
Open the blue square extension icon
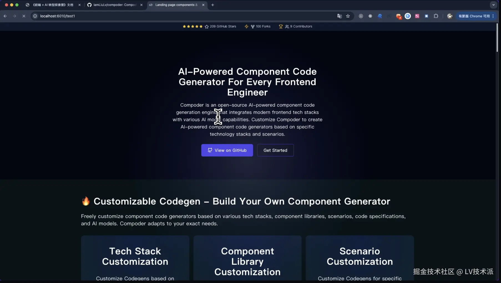[426, 16]
